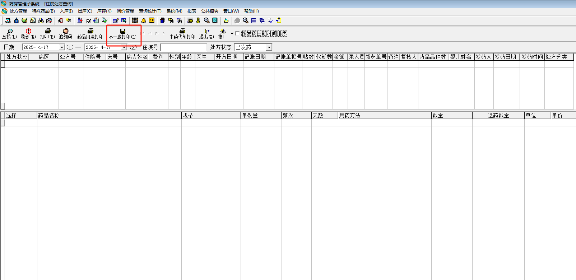Click the 药品用法打印 printer icon
Viewport: 576px width, 280px height.
coord(90,31)
